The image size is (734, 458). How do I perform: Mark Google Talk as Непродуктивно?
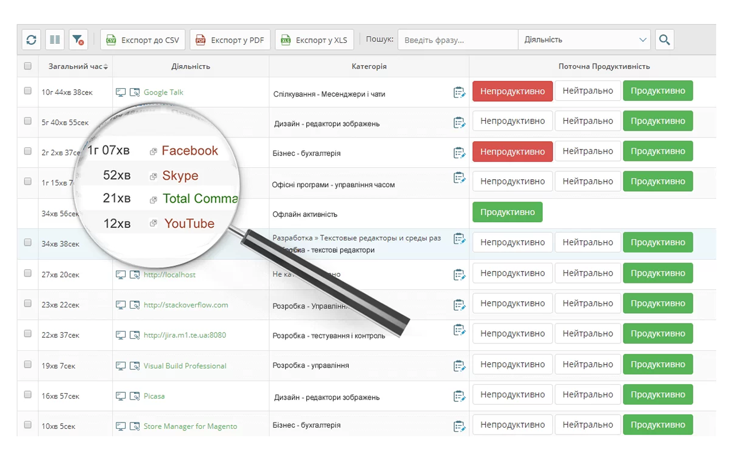(513, 91)
